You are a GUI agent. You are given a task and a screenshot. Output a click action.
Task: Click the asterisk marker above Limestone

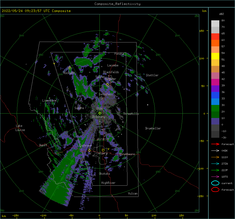[x=49, y=98]
